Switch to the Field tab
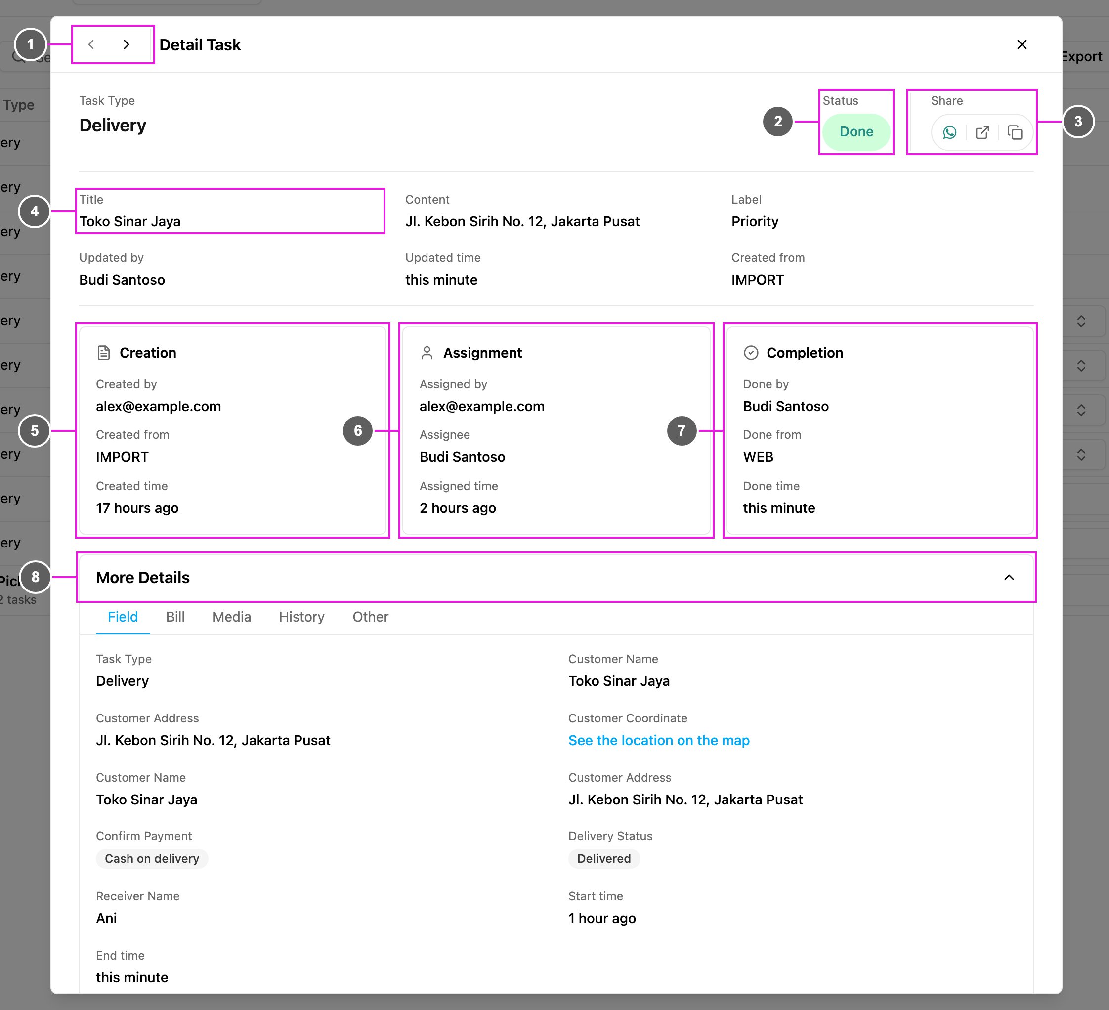This screenshot has width=1109, height=1010. tap(123, 617)
